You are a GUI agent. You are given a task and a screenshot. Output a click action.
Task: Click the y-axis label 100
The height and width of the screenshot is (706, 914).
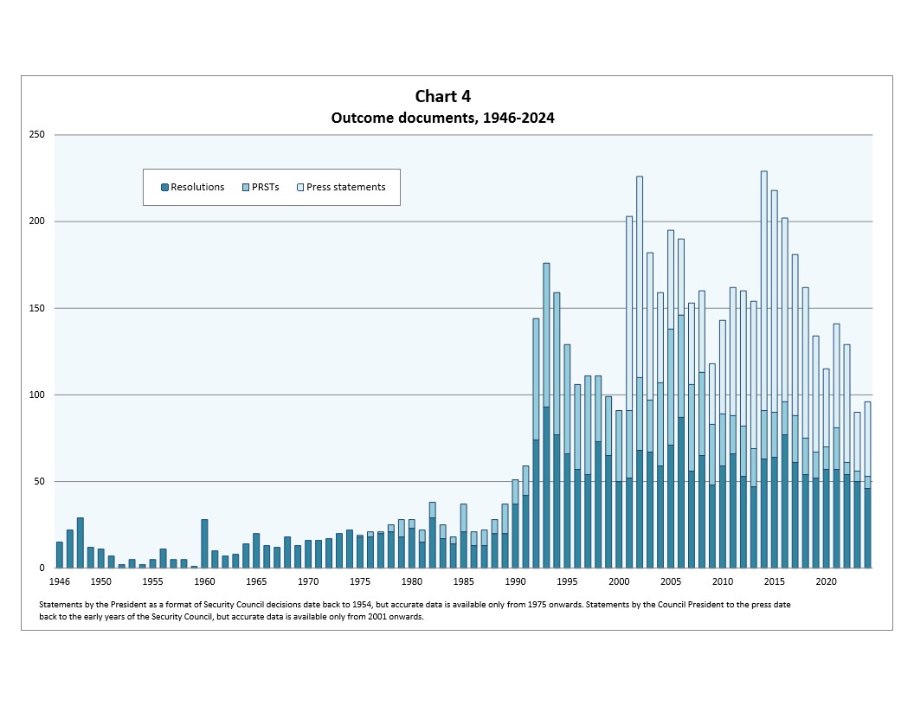[x=36, y=395]
